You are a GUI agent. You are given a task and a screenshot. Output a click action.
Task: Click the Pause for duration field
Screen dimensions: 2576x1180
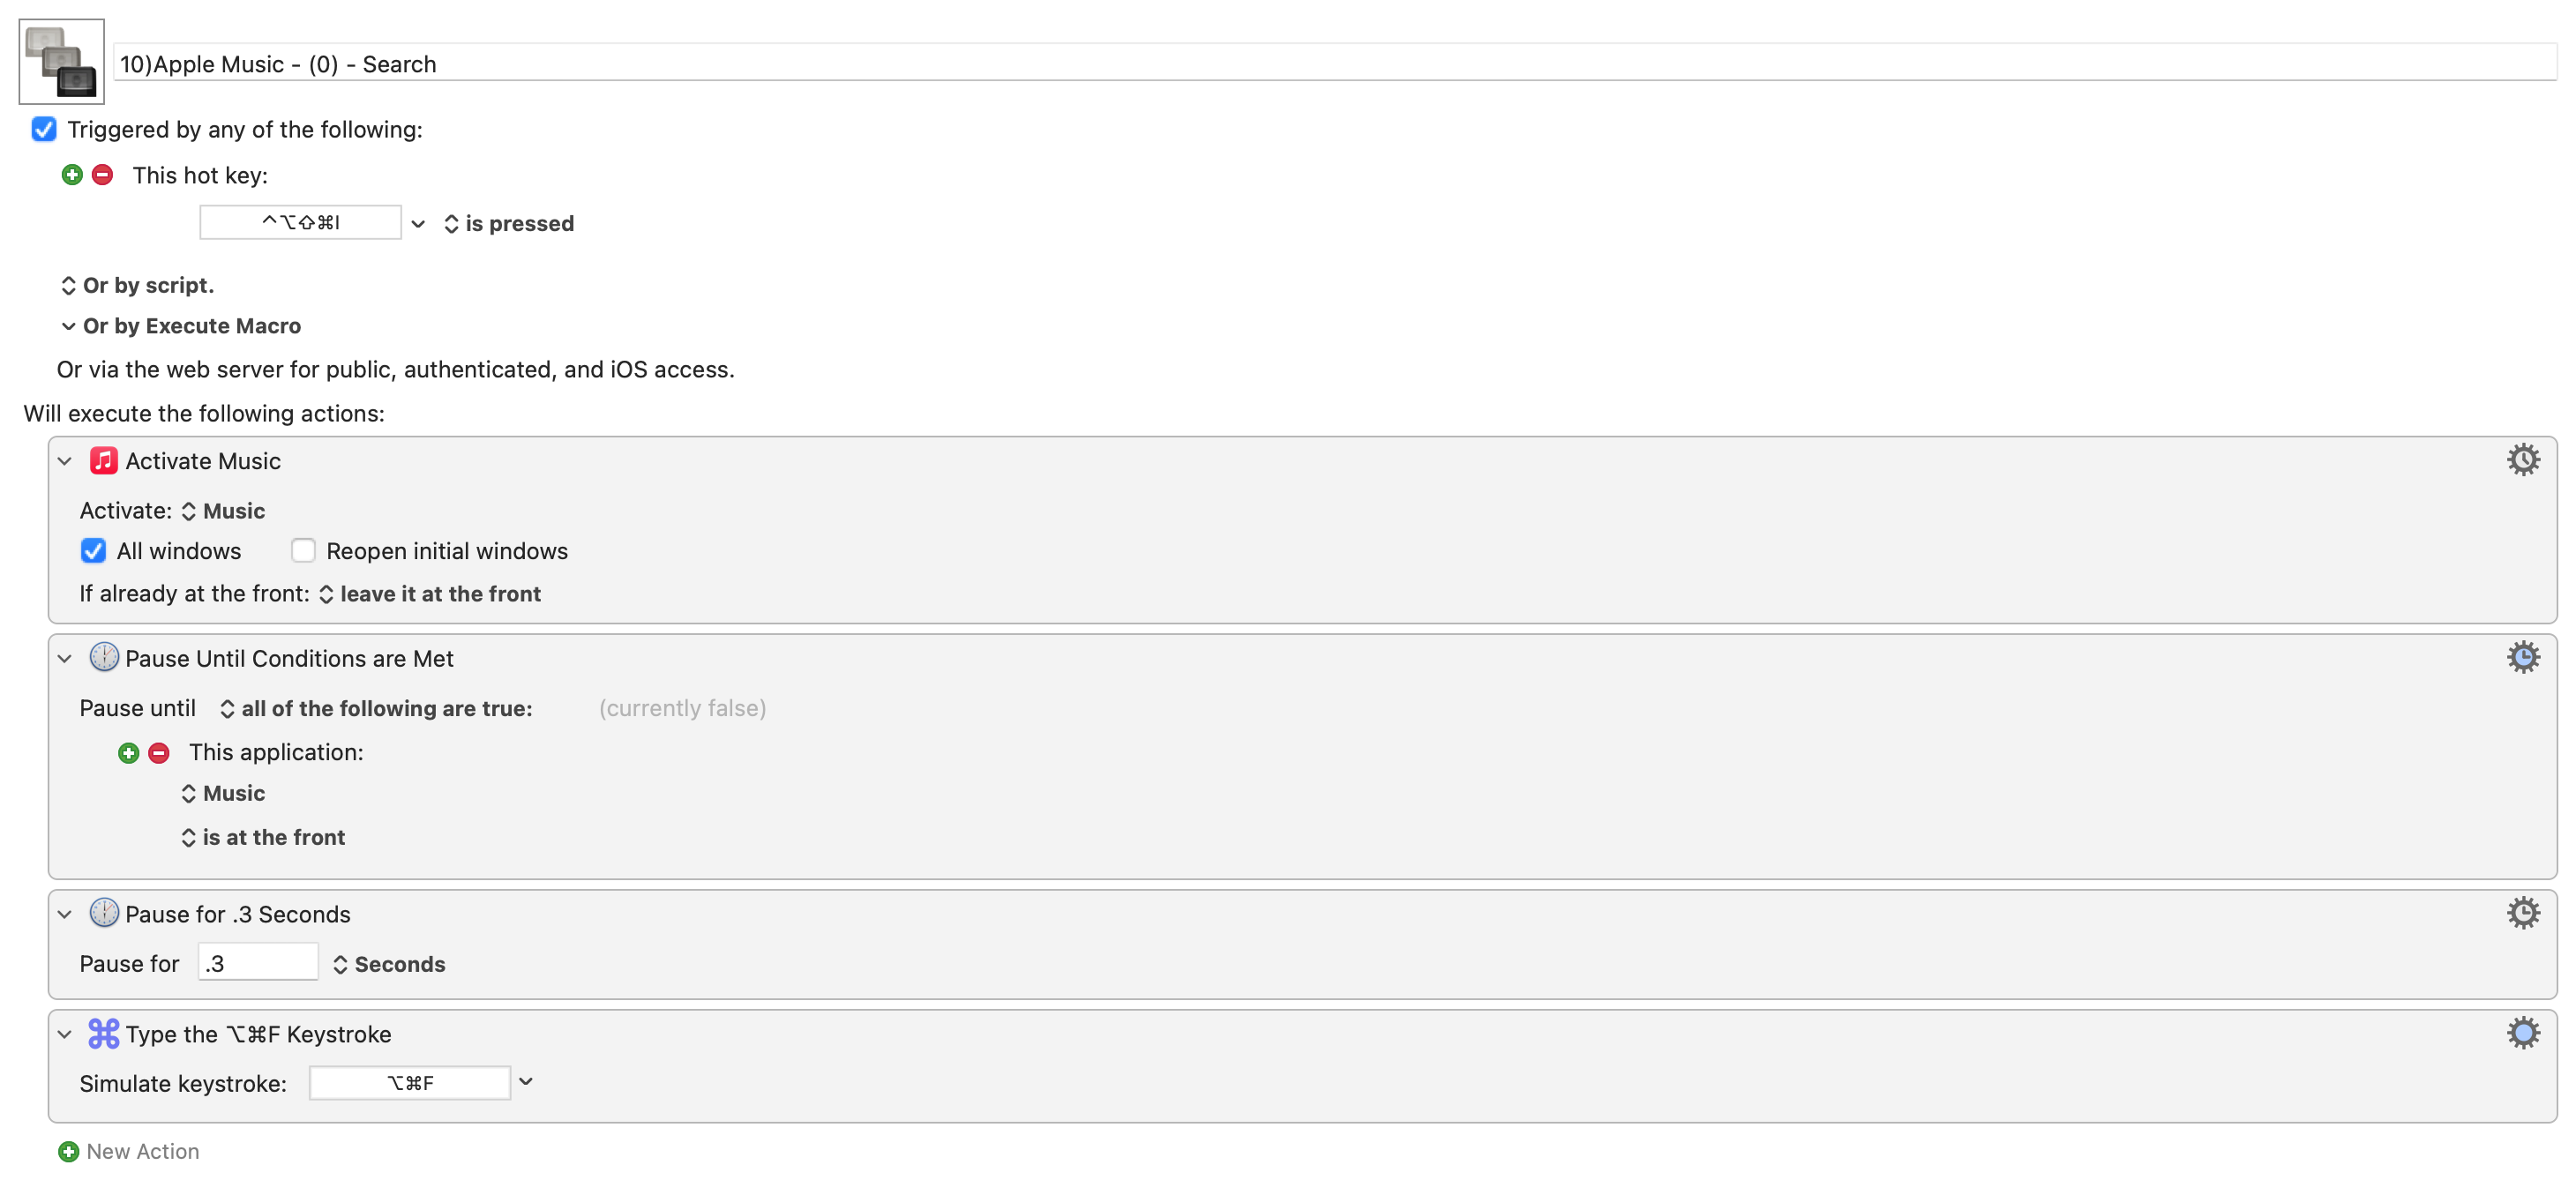(258, 963)
